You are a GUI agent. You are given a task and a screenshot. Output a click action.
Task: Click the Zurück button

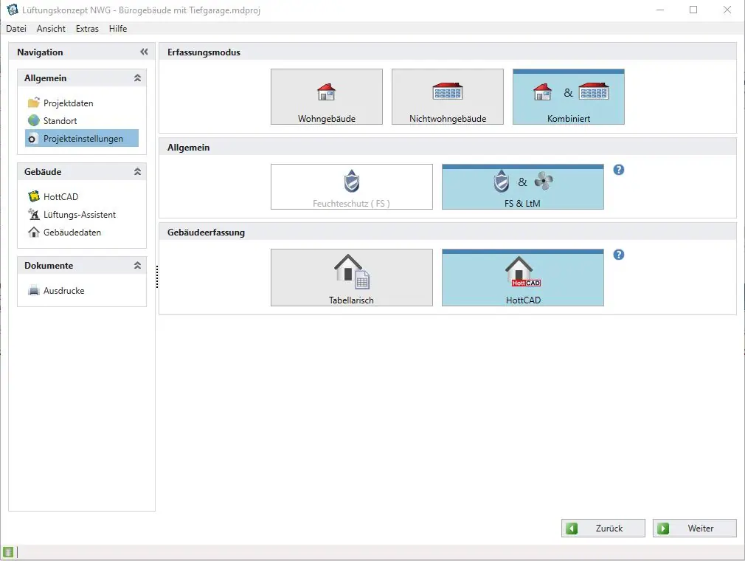603,529
